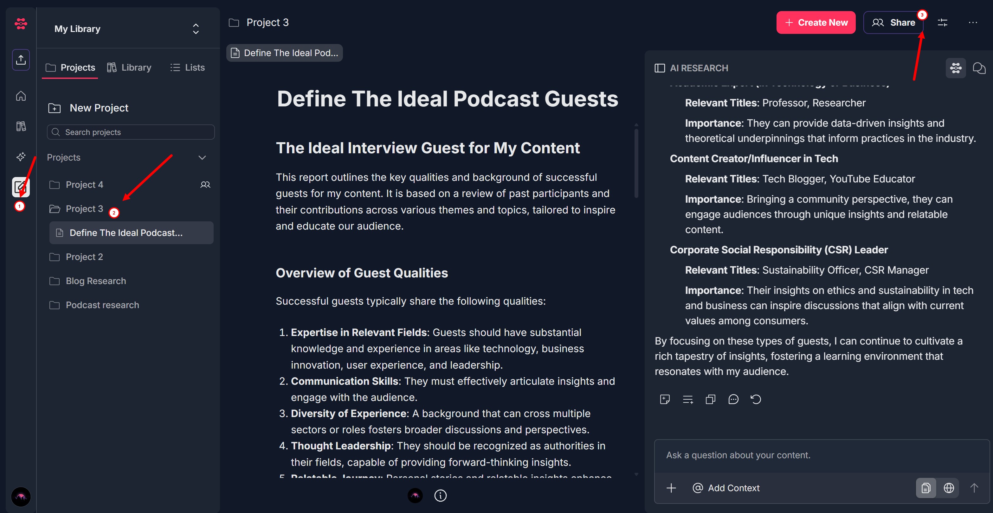
Task: Open the My Library switcher dropdown
Action: coord(196,29)
